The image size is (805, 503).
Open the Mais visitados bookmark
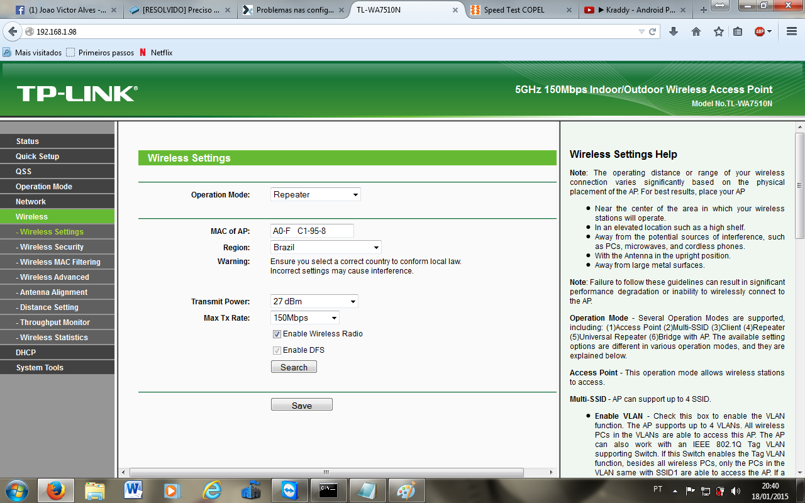click(33, 53)
